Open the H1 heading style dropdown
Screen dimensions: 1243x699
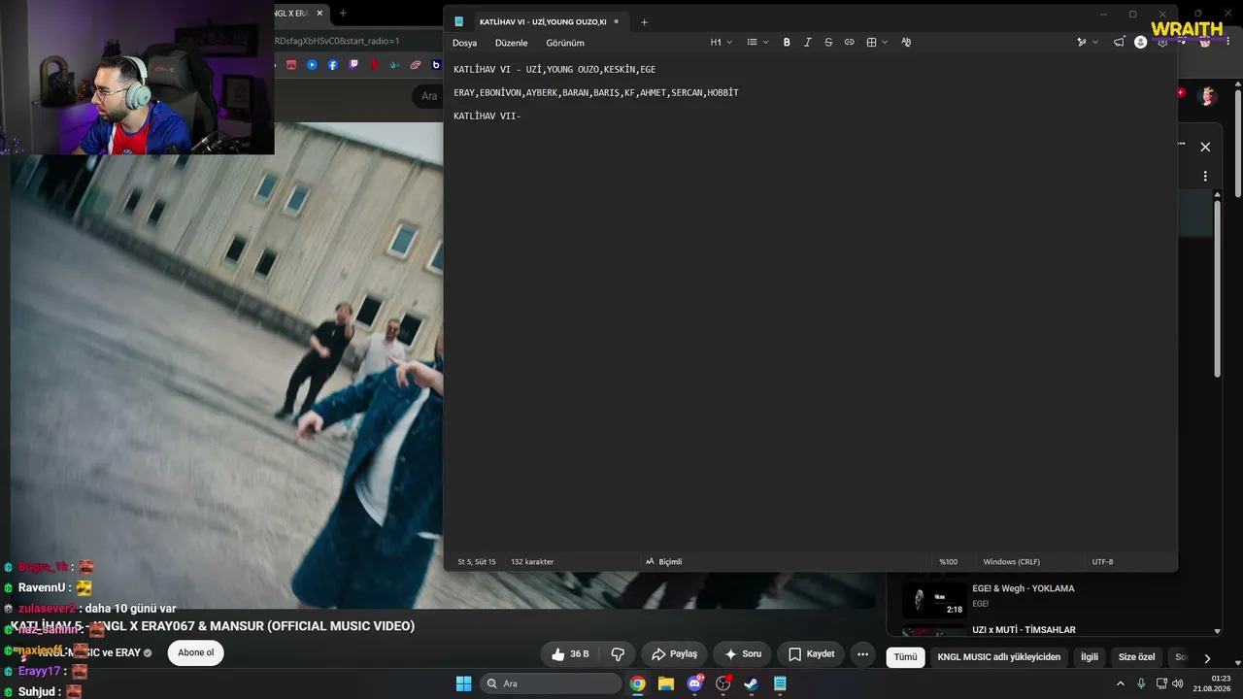pos(722,43)
